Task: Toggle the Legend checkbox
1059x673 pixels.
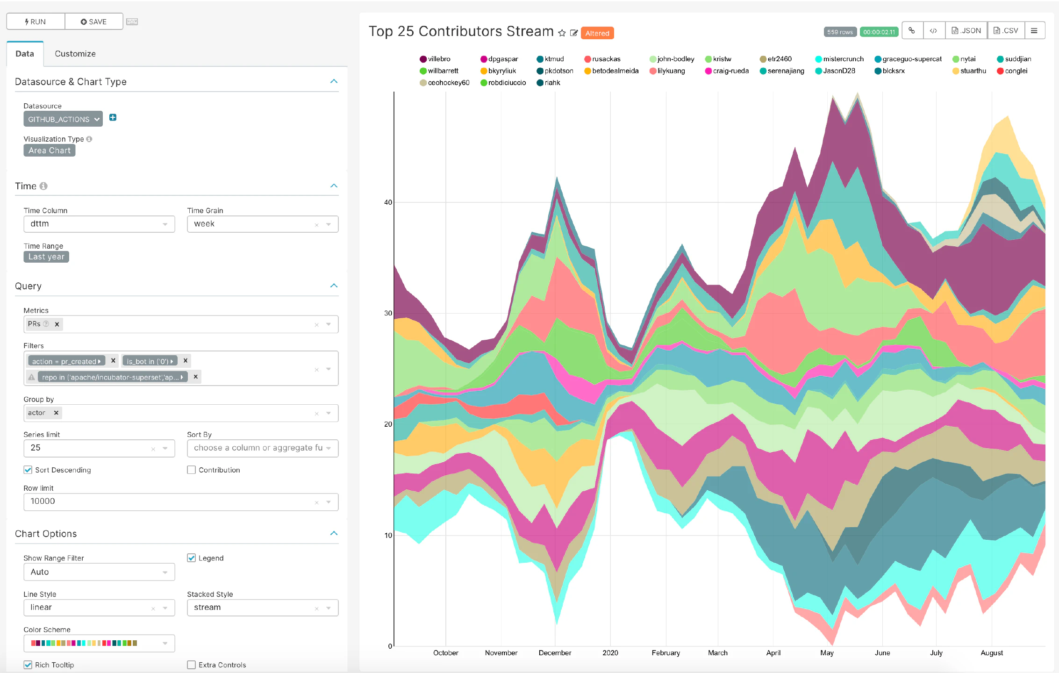Action: (192, 558)
